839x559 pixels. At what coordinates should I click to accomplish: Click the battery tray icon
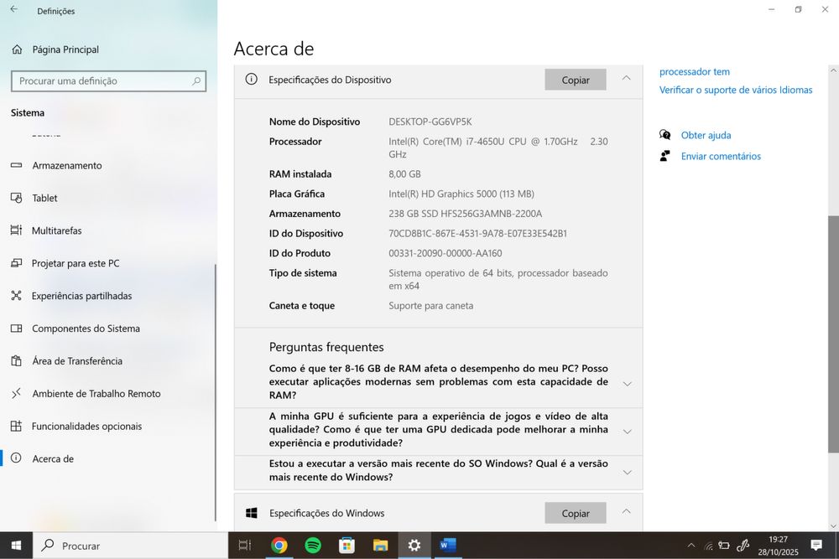coord(724,546)
